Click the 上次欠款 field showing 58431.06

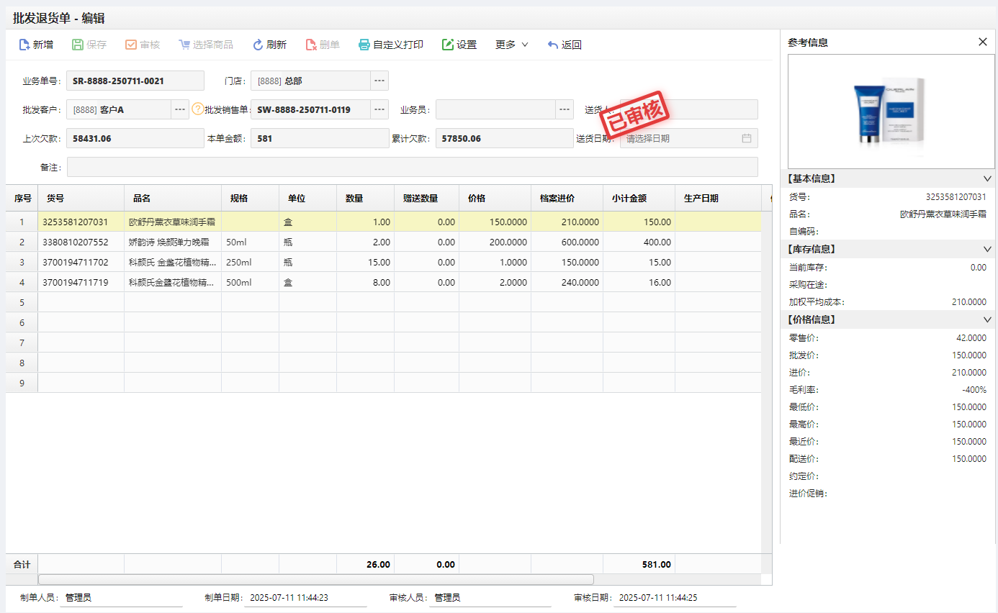135,138
